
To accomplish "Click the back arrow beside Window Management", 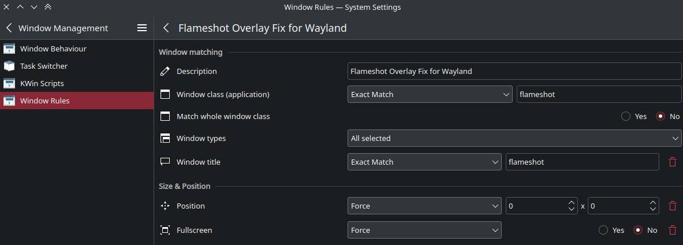I will [9, 28].
